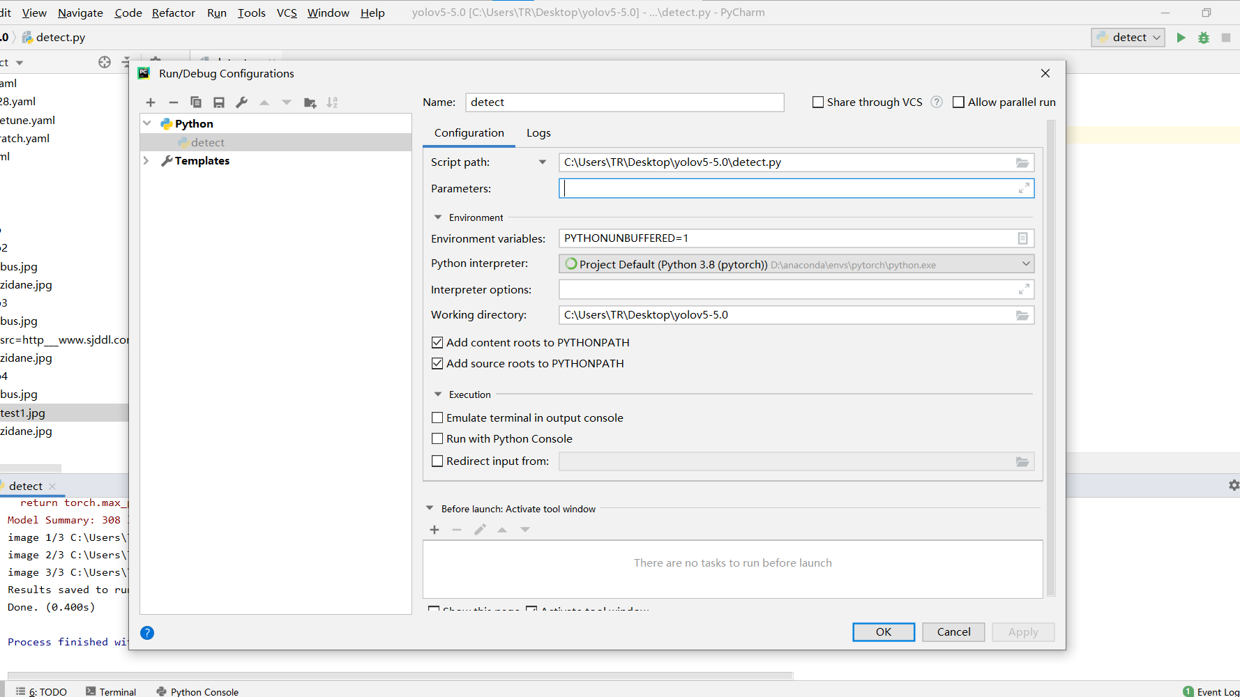Collapse the Before launch section
Viewport: 1240px width, 697px height.
coord(430,508)
